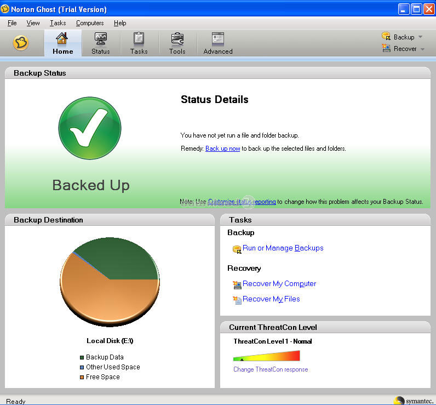Open the File menu
Screen dimensions: 436x405
[x=12, y=23]
